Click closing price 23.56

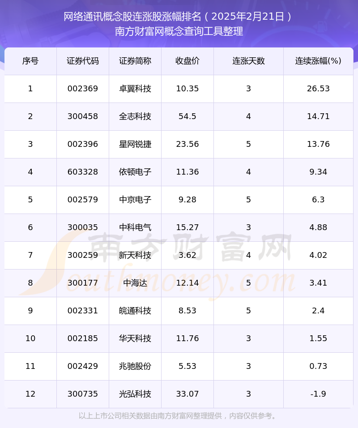188,144
